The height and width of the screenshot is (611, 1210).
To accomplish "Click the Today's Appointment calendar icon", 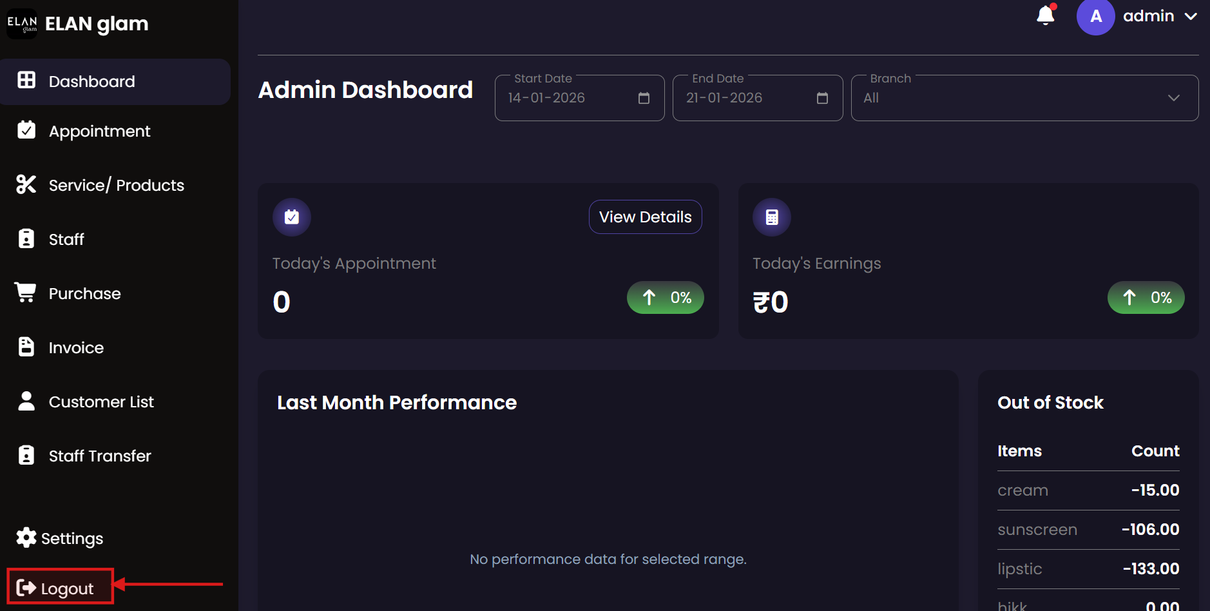I will point(292,217).
